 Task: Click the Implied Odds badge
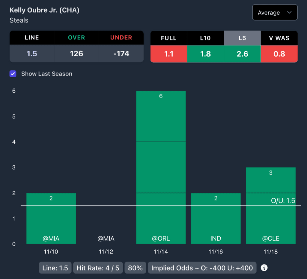pos(202,268)
